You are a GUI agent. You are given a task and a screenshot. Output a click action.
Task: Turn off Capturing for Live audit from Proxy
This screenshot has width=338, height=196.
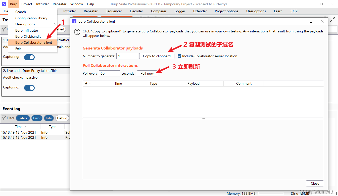click(29, 88)
